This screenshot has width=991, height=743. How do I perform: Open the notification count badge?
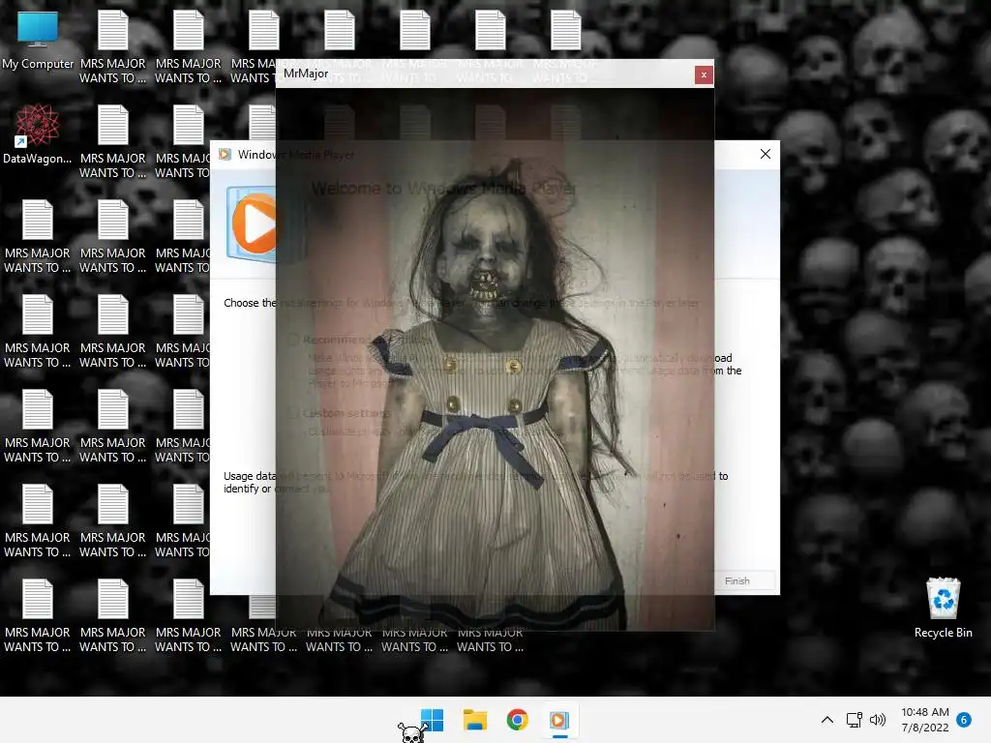pyautogui.click(x=964, y=720)
